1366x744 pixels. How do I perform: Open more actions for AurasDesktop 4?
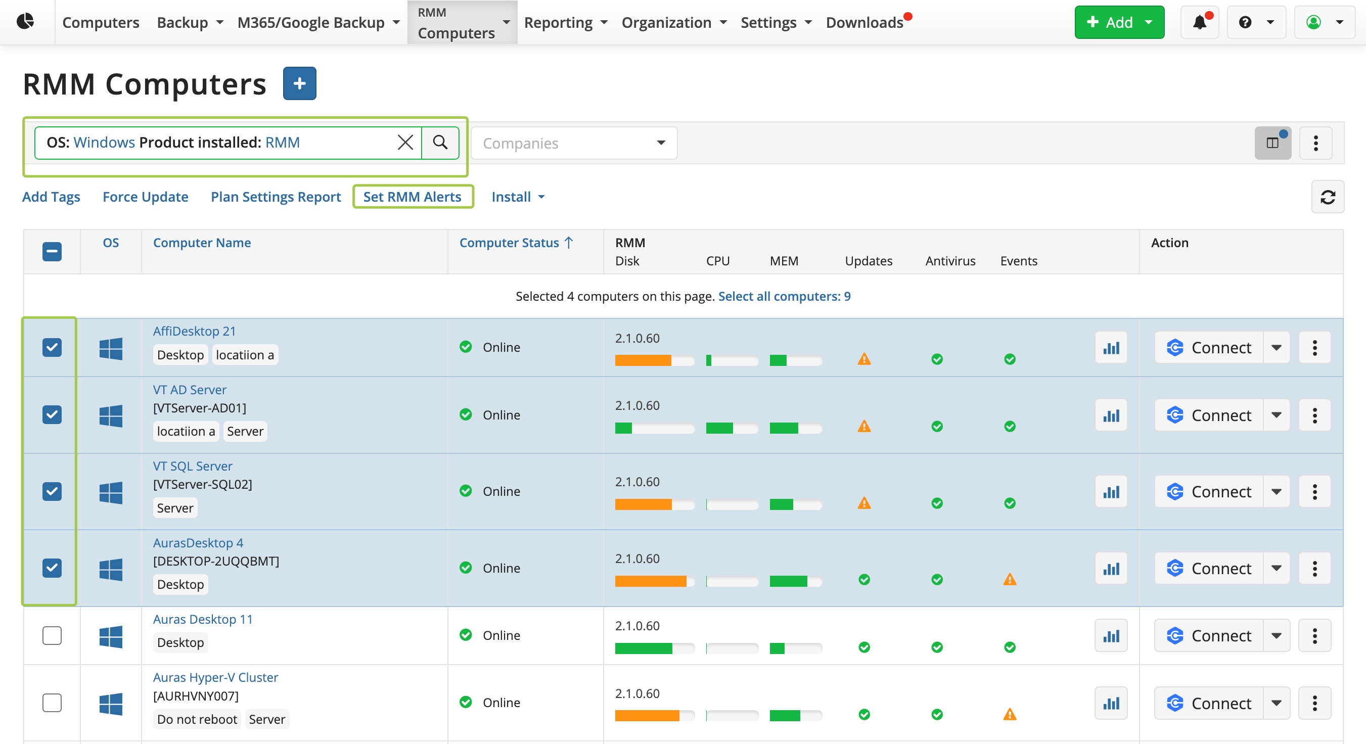pyautogui.click(x=1314, y=569)
